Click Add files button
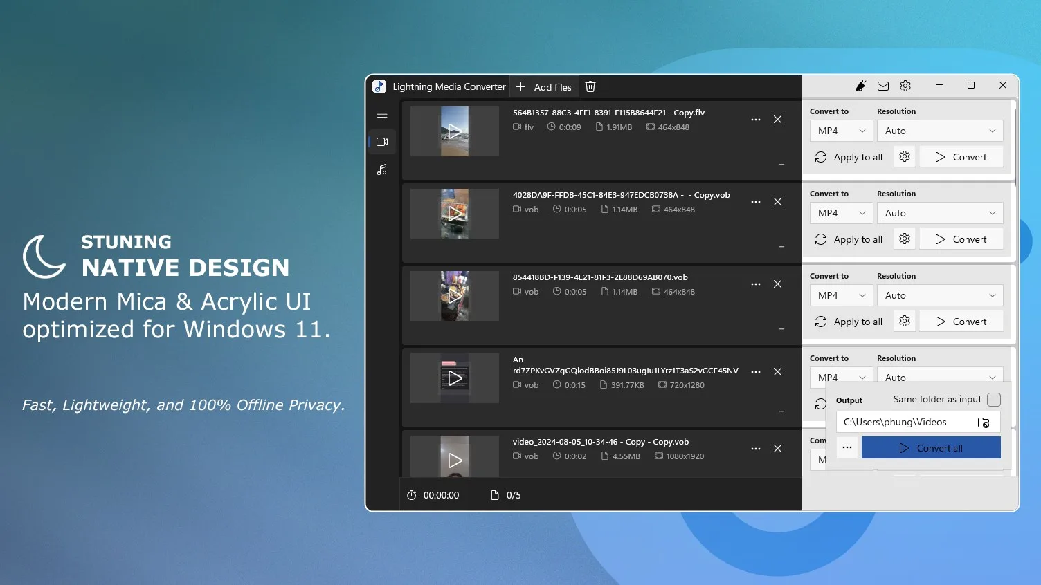The image size is (1041, 585). 544,87
